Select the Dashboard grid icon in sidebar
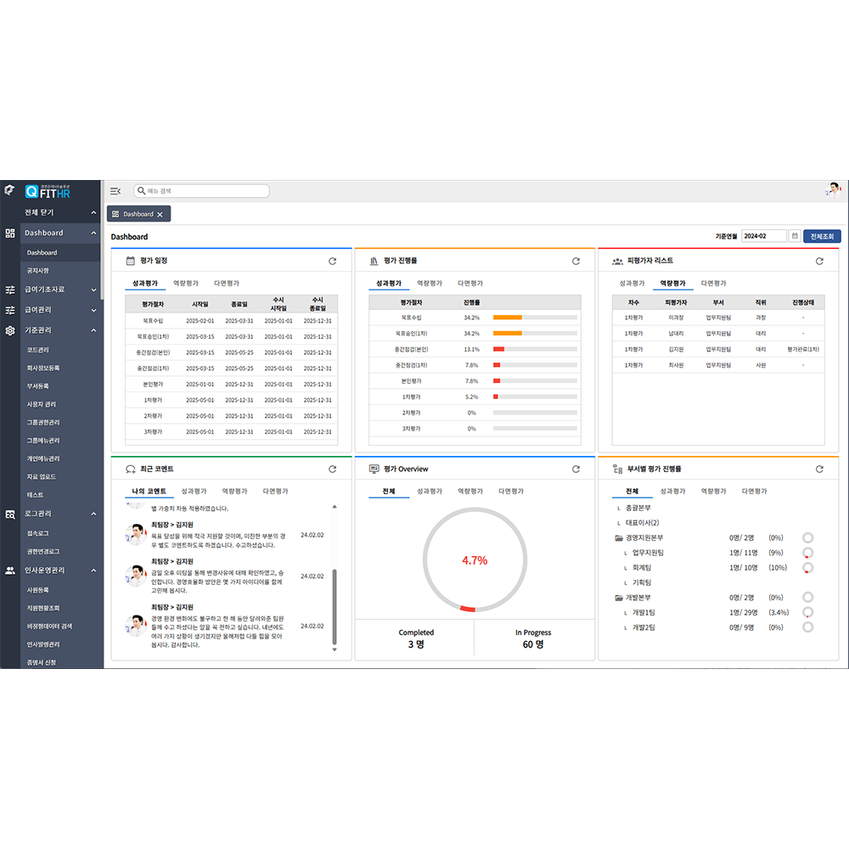The height and width of the screenshot is (849, 849). 9,232
